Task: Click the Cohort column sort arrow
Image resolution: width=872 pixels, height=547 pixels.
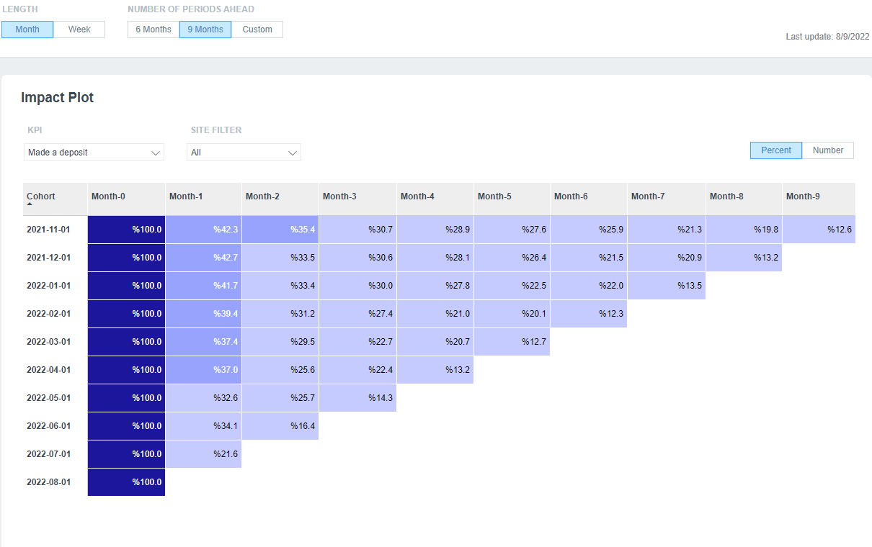Action: 30,204
